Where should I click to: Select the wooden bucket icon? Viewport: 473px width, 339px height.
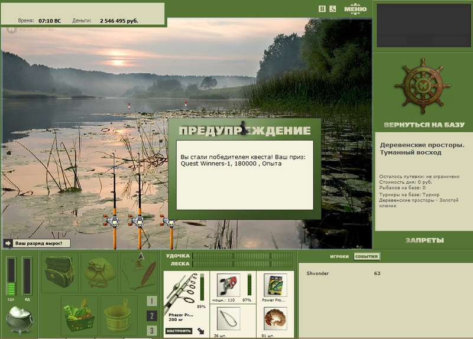point(118,315)
